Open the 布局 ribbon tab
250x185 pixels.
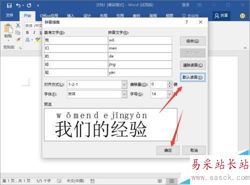[103, 16]
